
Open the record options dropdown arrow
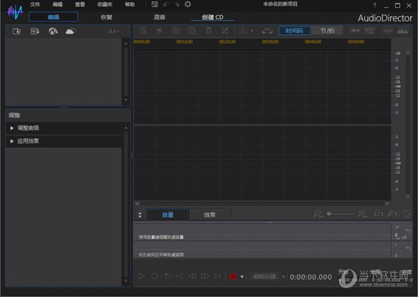coord(242,277)
